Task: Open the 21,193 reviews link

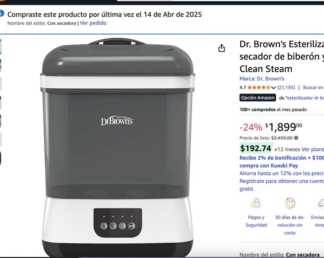Action: pos(286,88)
